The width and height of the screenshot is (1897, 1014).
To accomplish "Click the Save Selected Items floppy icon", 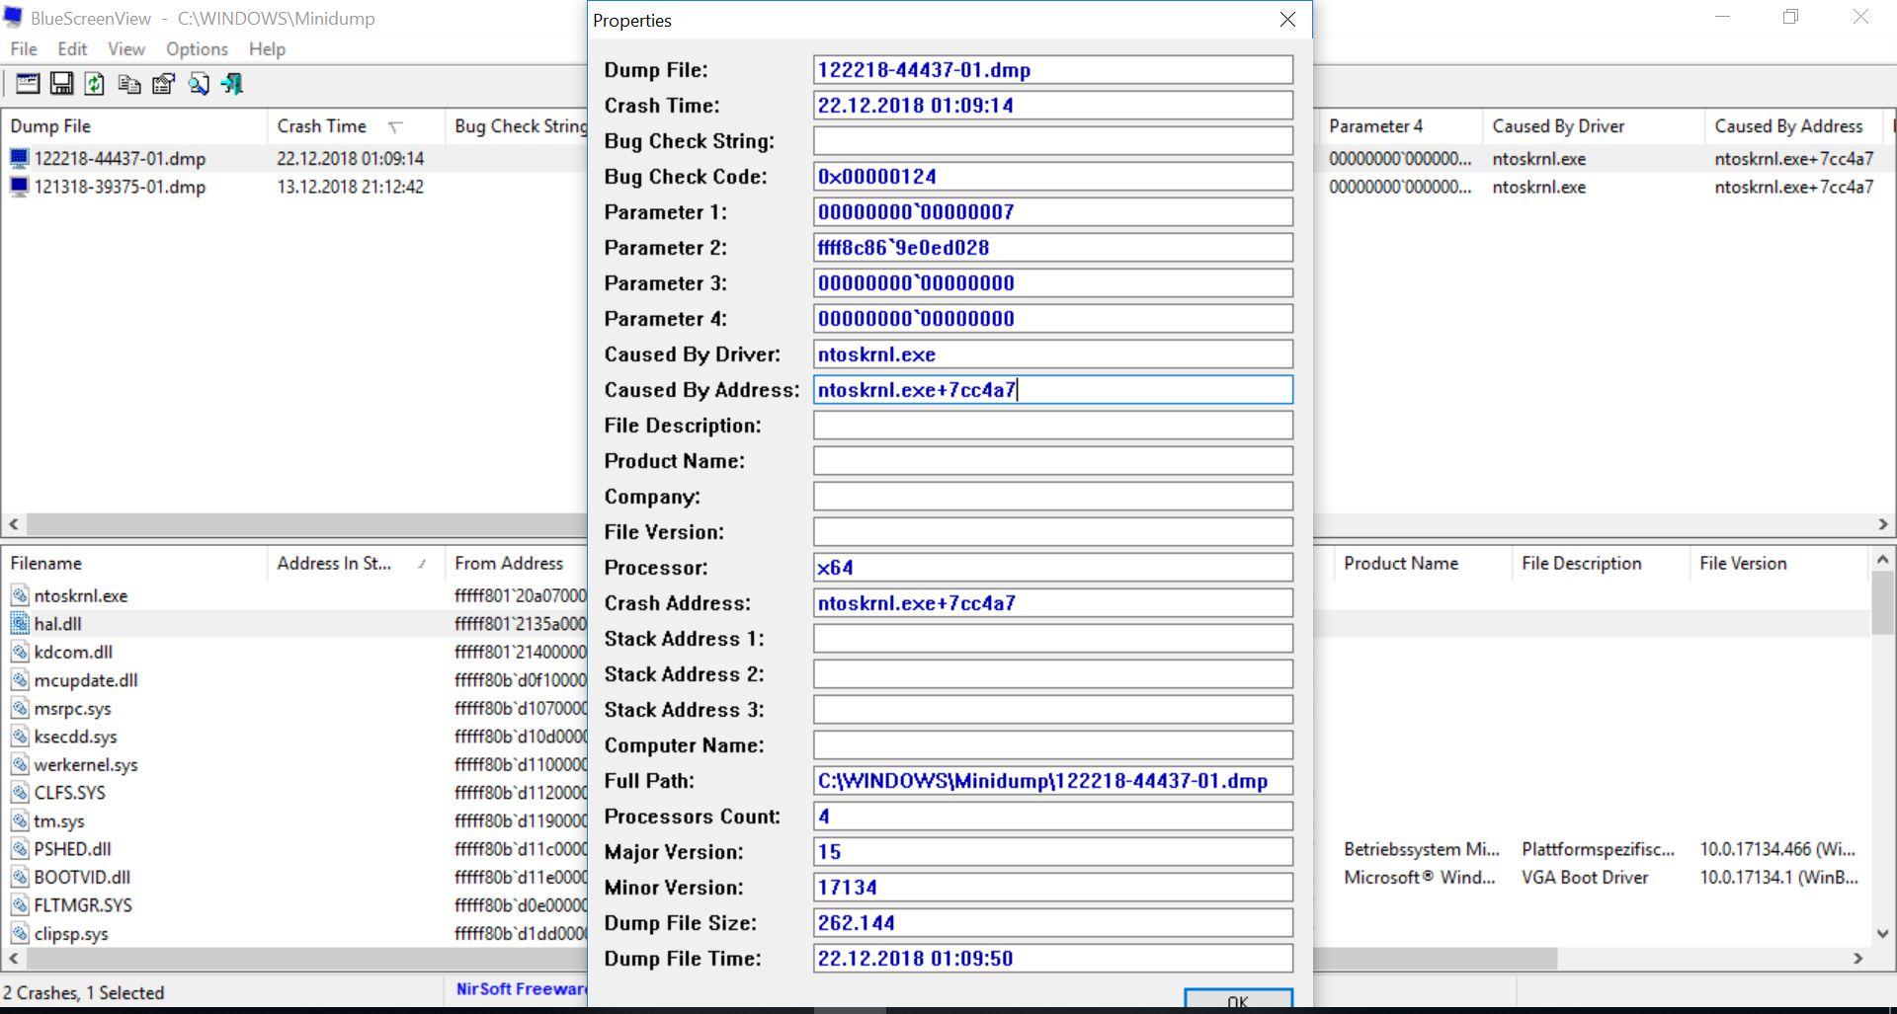I will coord(61,84).
